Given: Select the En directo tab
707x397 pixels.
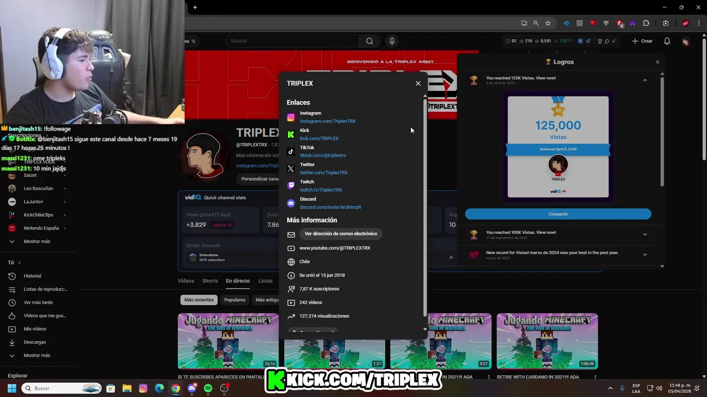Looking at the screenshot, I should (x=238, y=281).
